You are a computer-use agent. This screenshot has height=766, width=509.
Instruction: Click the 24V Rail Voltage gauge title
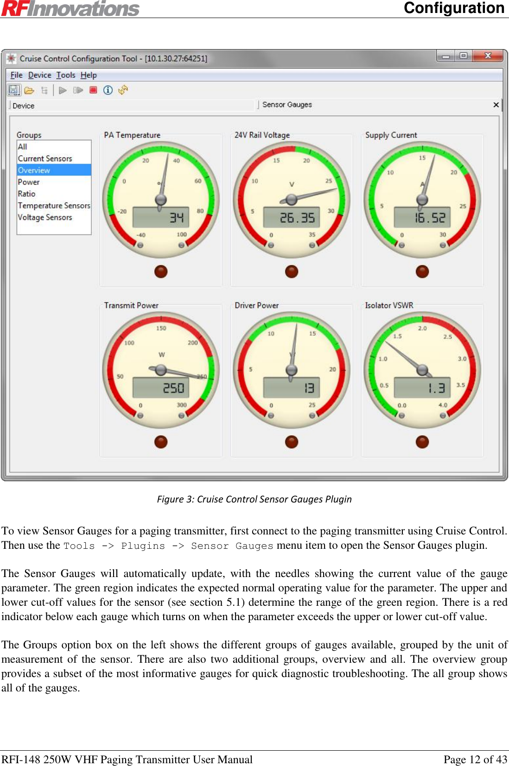(x=262, y=135)
